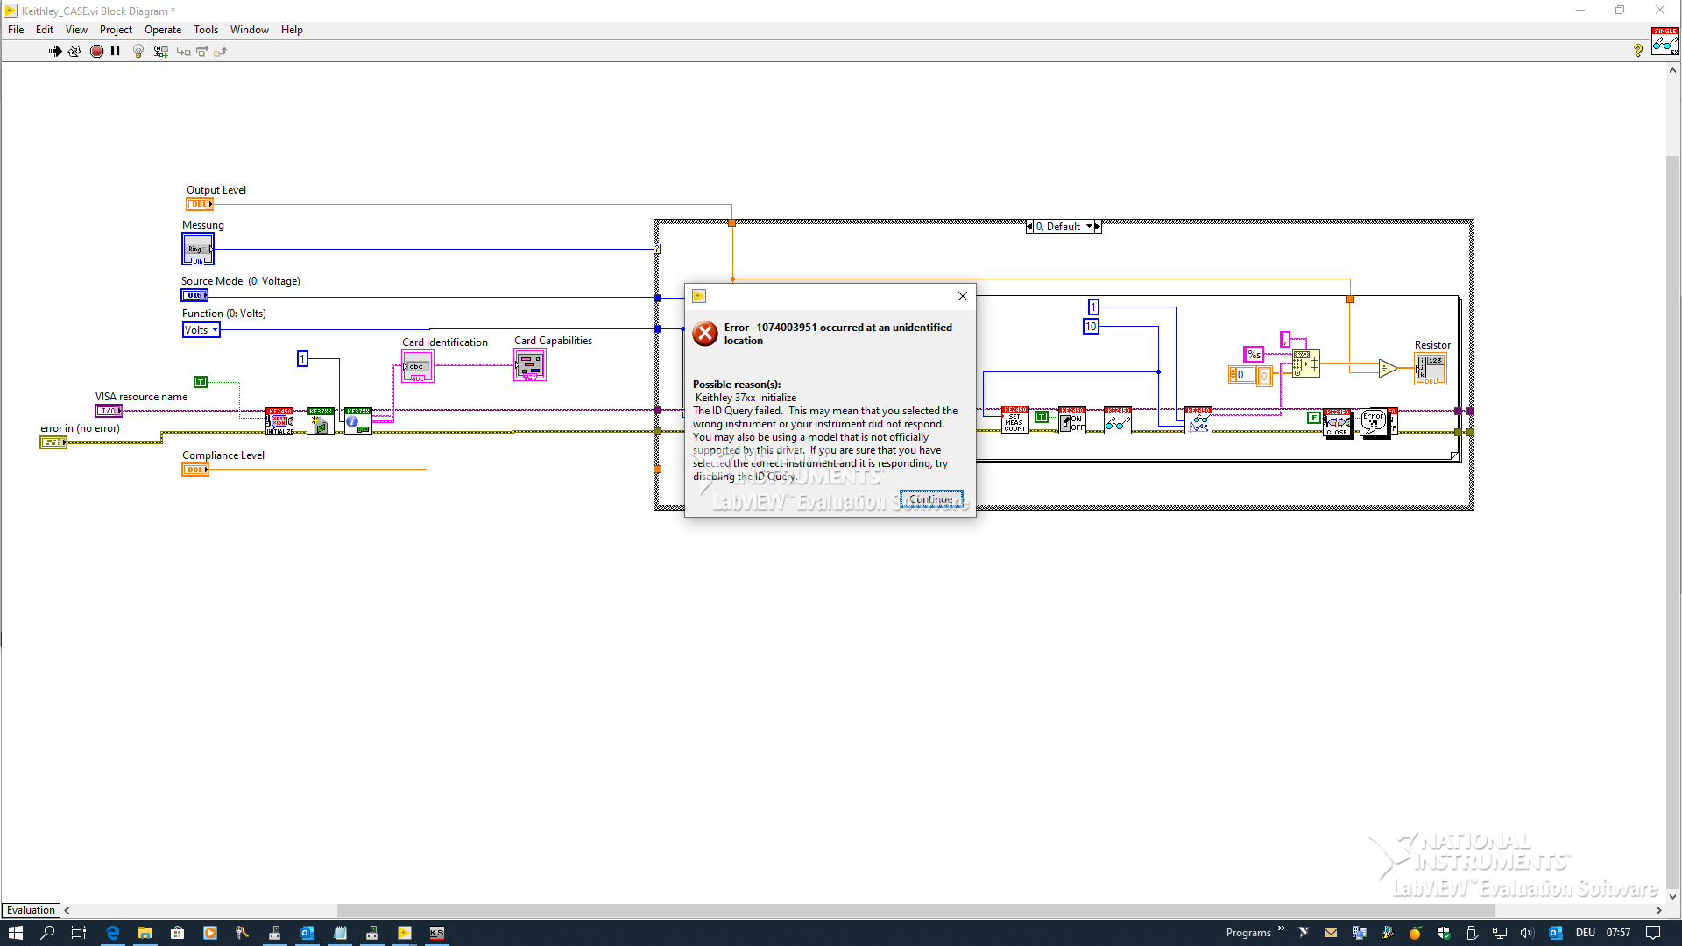Go to next case with right arrow
Image resolution: width=1682 pixels, height=946 pixels.
(x=1098, y=227)
